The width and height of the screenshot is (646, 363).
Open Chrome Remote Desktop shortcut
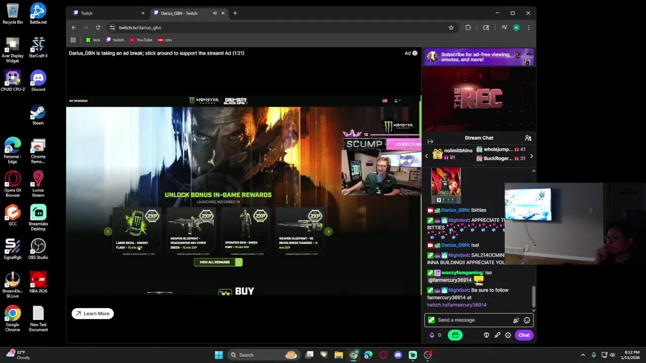38,150
